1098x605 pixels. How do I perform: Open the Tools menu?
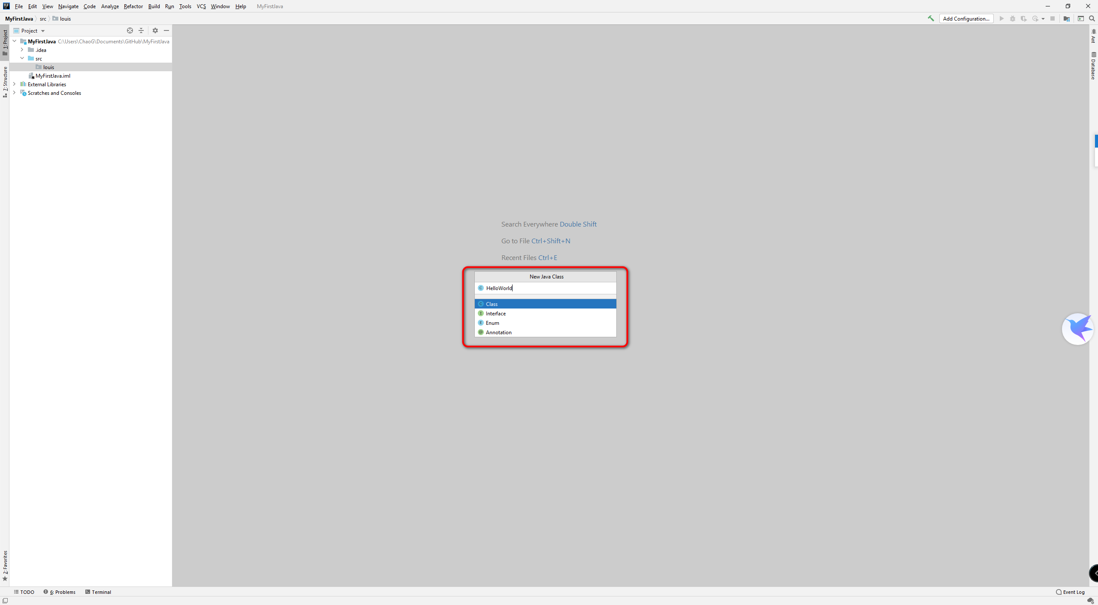point(185,6)
